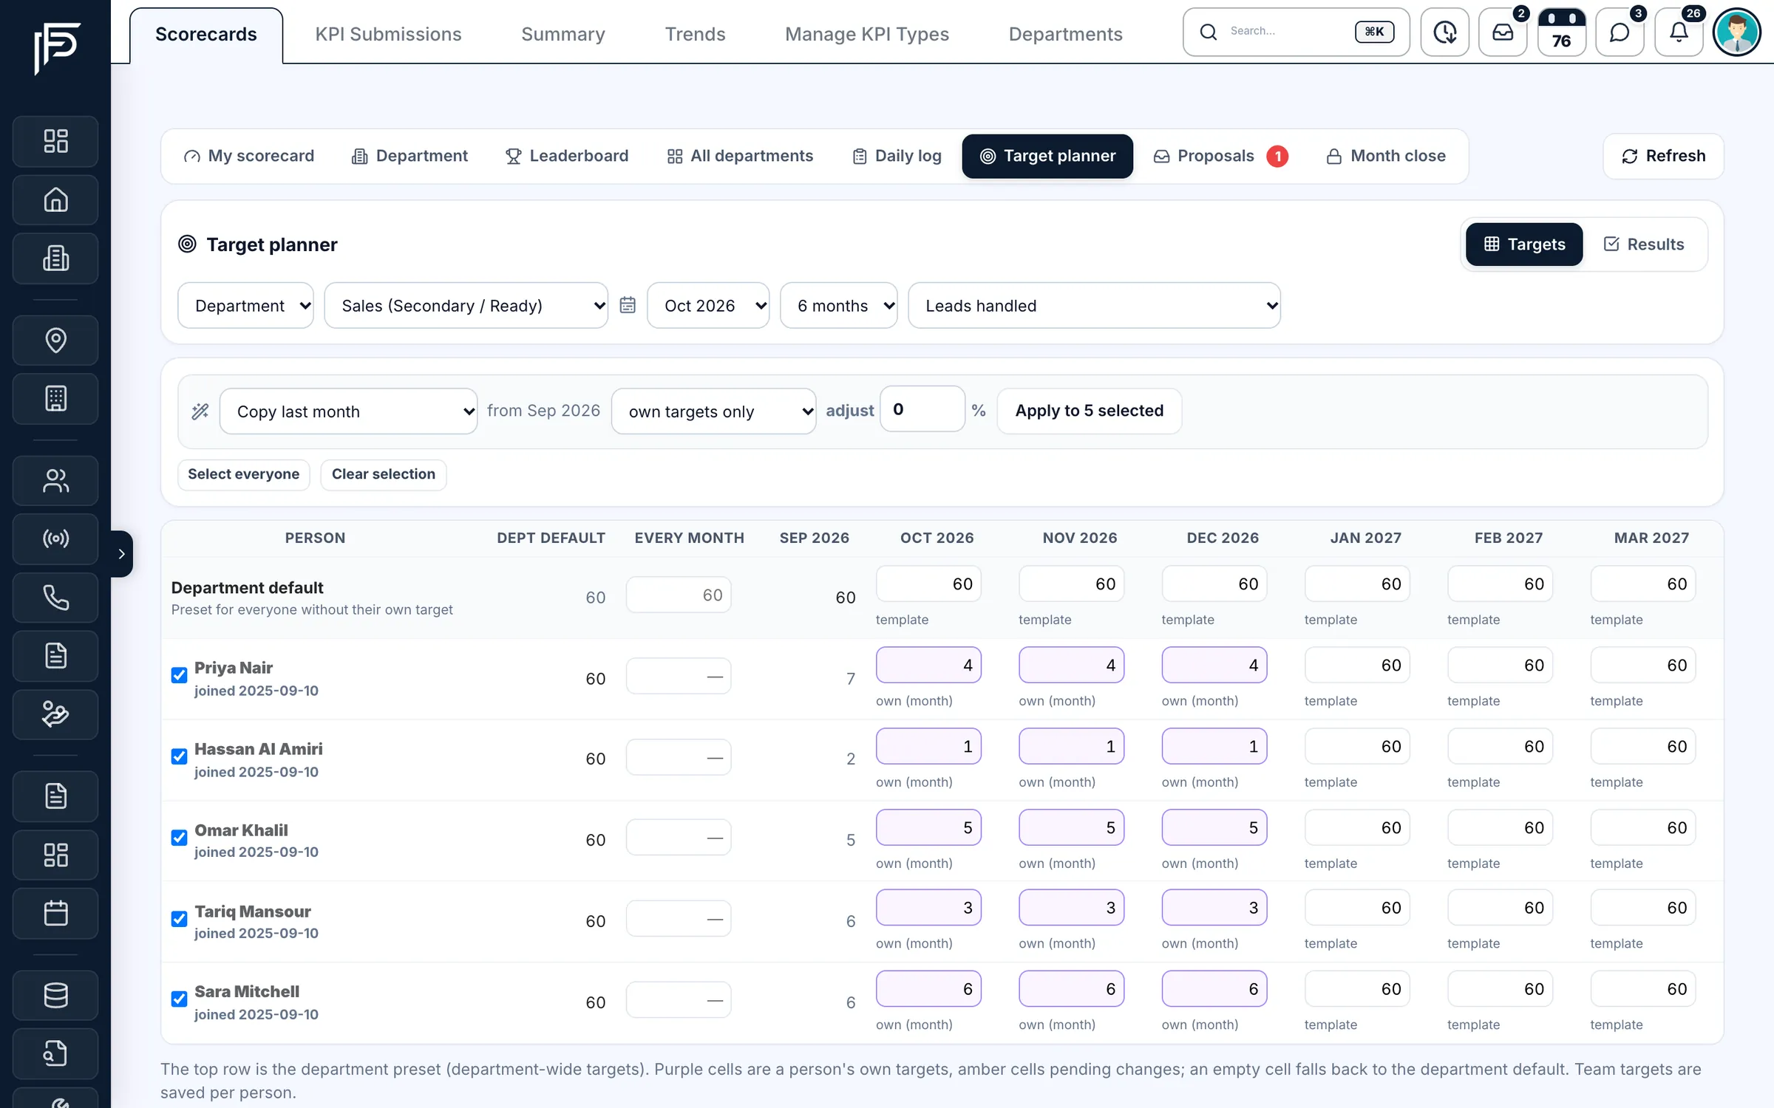Expand the collapsed sidebar chevron
Viewport: 1774px width, 1108px height.
[122, 553]
